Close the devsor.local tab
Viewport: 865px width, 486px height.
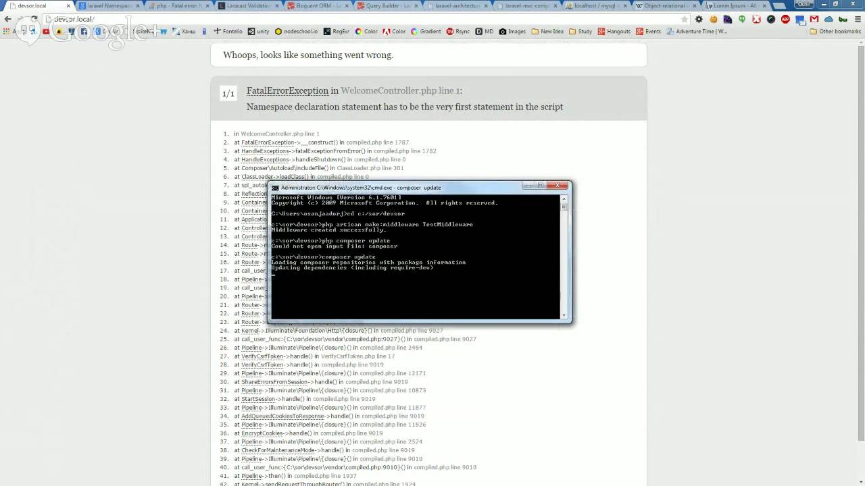click(x=68, y=6)
